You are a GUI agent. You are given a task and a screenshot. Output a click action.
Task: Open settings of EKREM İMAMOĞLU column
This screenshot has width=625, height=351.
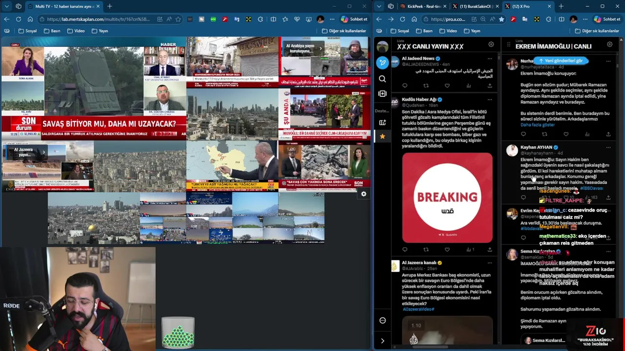click(x=609, y=45)
